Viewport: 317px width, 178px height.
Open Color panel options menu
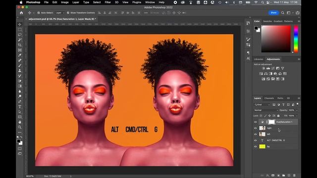pyautogui.click(x=299, y=21)
